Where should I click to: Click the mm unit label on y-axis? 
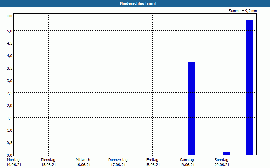point(9,16)
